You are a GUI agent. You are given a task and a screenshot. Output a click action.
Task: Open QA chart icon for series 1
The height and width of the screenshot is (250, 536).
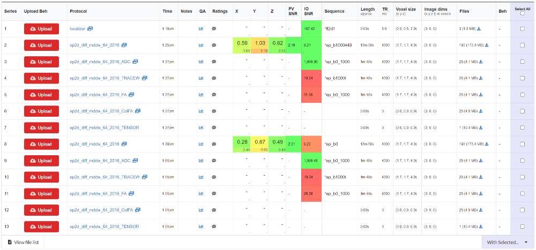point(202,29)
